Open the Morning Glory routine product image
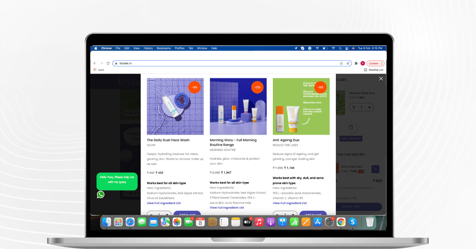Screen dimensions: 476x249 click(x=238, y=106)
